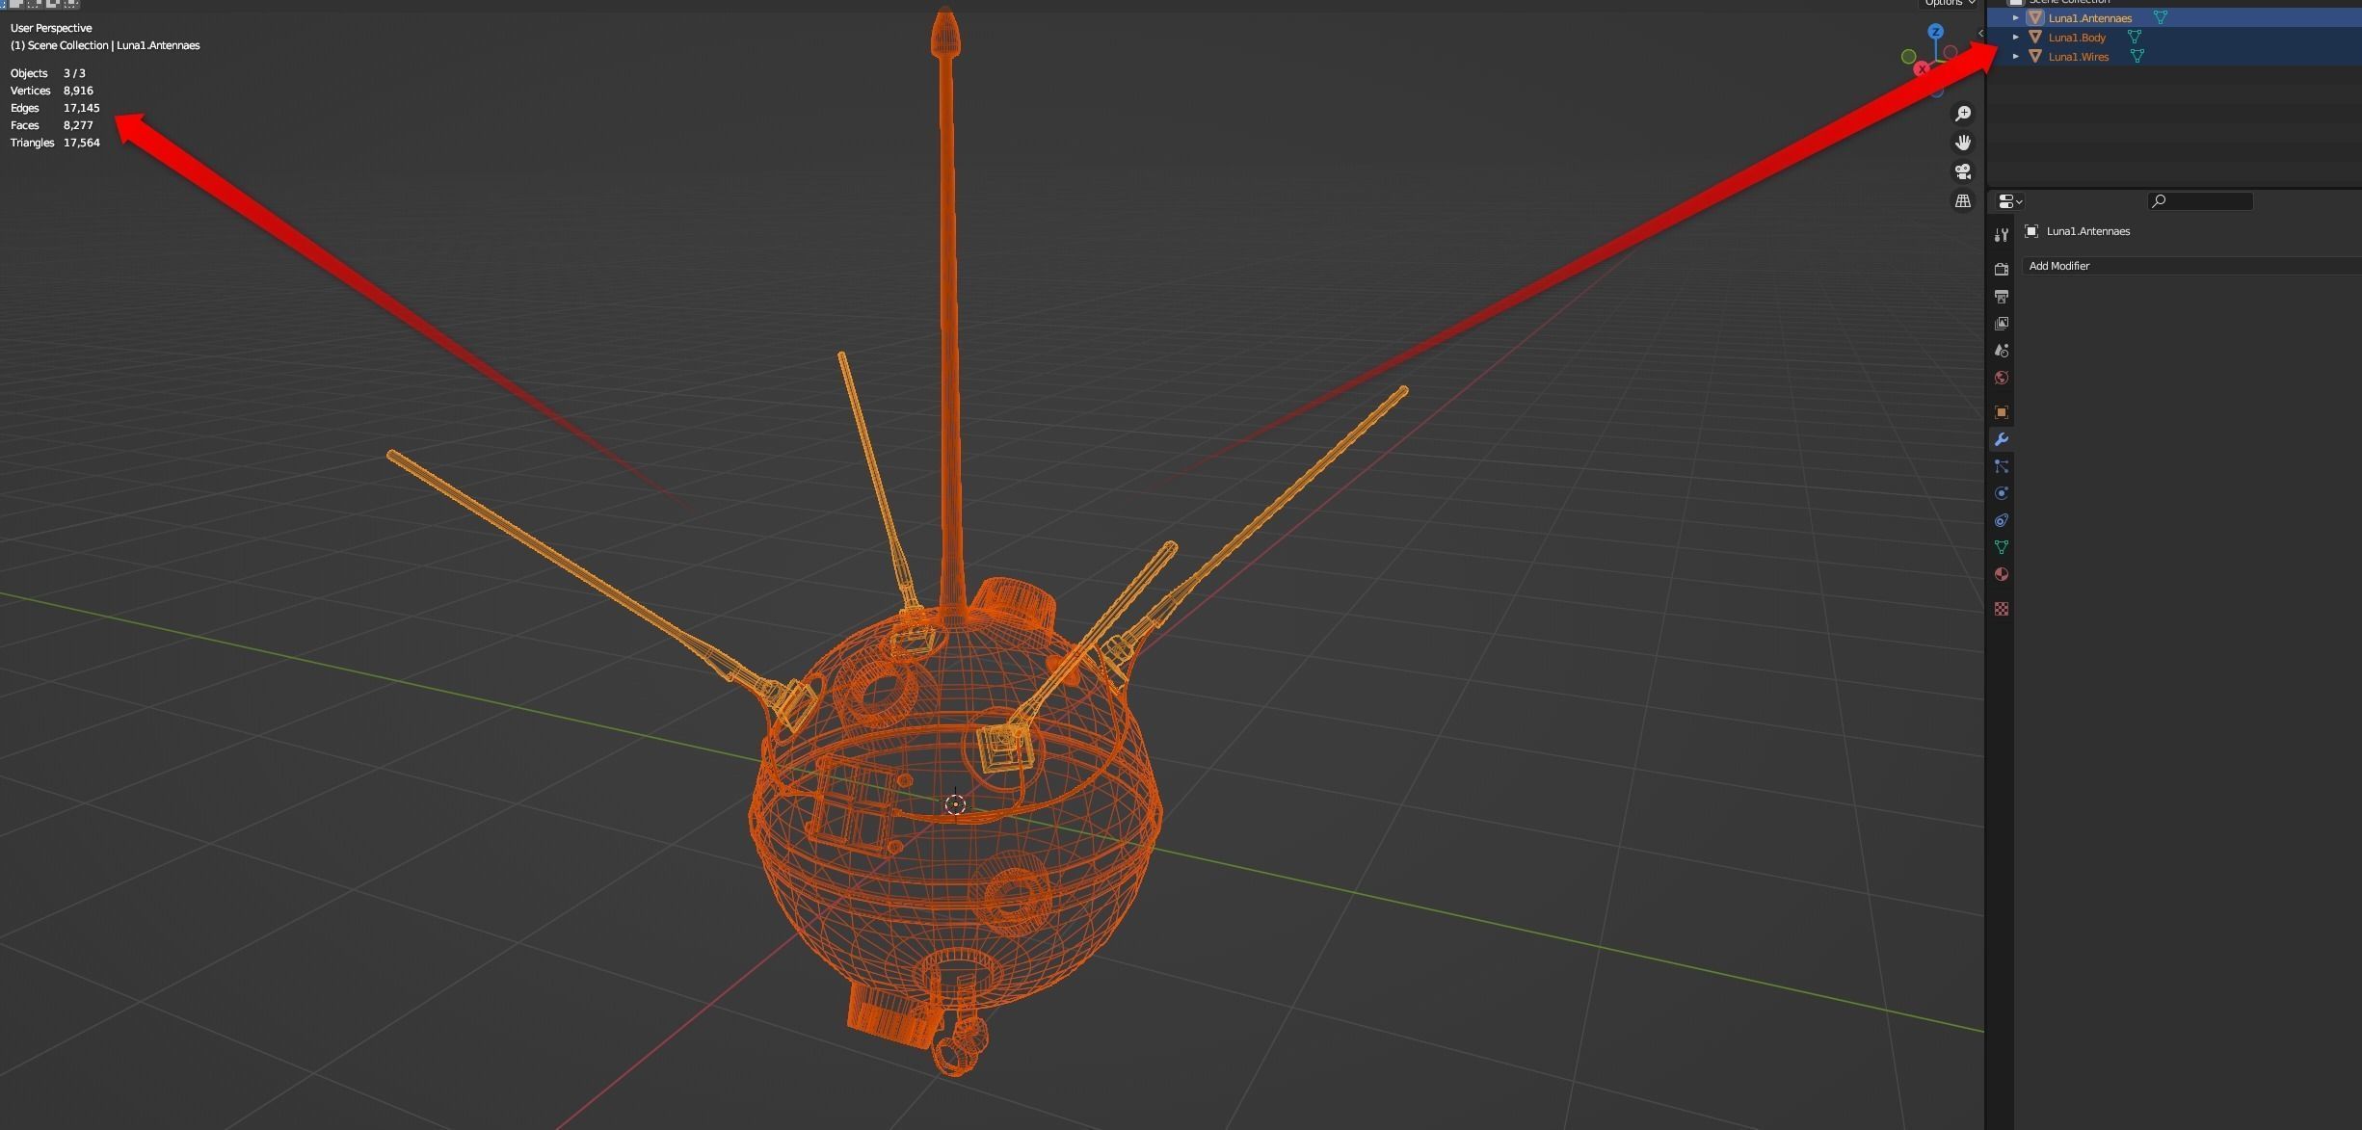2362x1130 pixels.
Task: Open the Object properties tab
Action: (2002, 412)
